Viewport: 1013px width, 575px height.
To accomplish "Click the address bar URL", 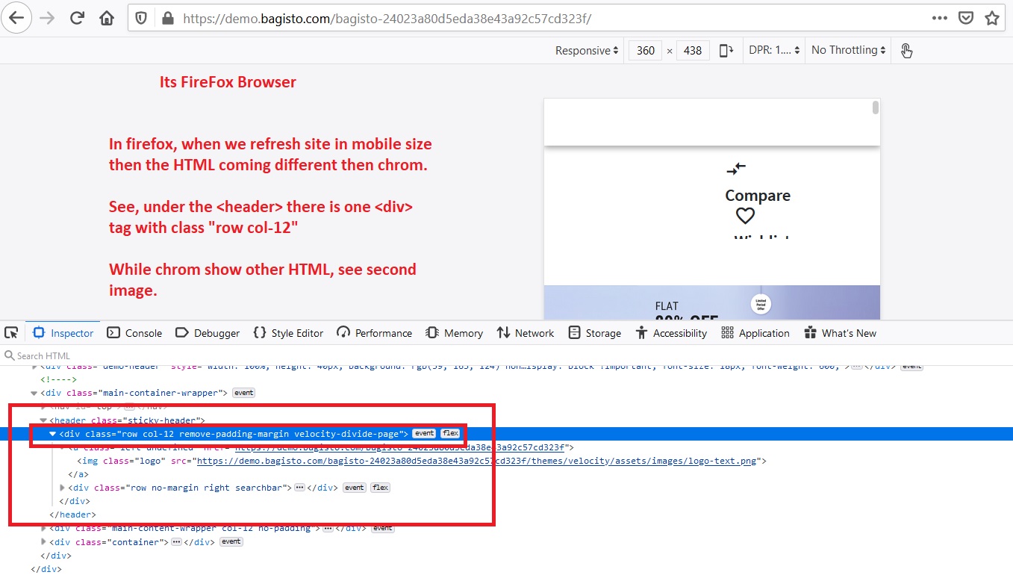I will pos(387,18).
